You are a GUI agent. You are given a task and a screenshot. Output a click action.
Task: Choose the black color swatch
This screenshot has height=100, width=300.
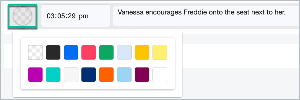tap(53, 52)
